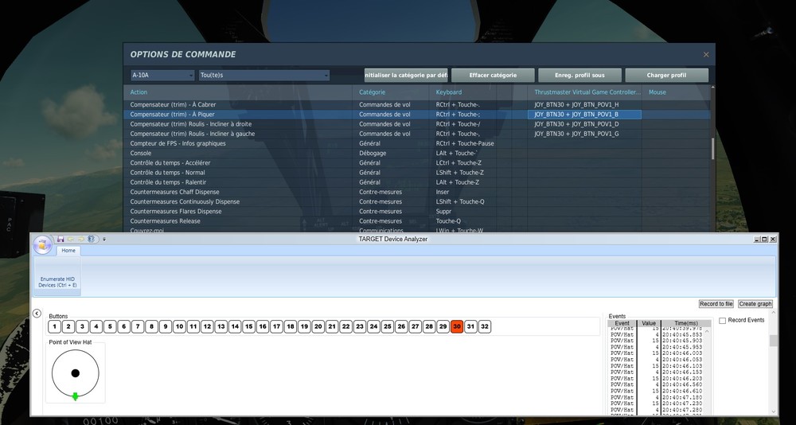Close the Options de commande dialog

tap(705, 54)
